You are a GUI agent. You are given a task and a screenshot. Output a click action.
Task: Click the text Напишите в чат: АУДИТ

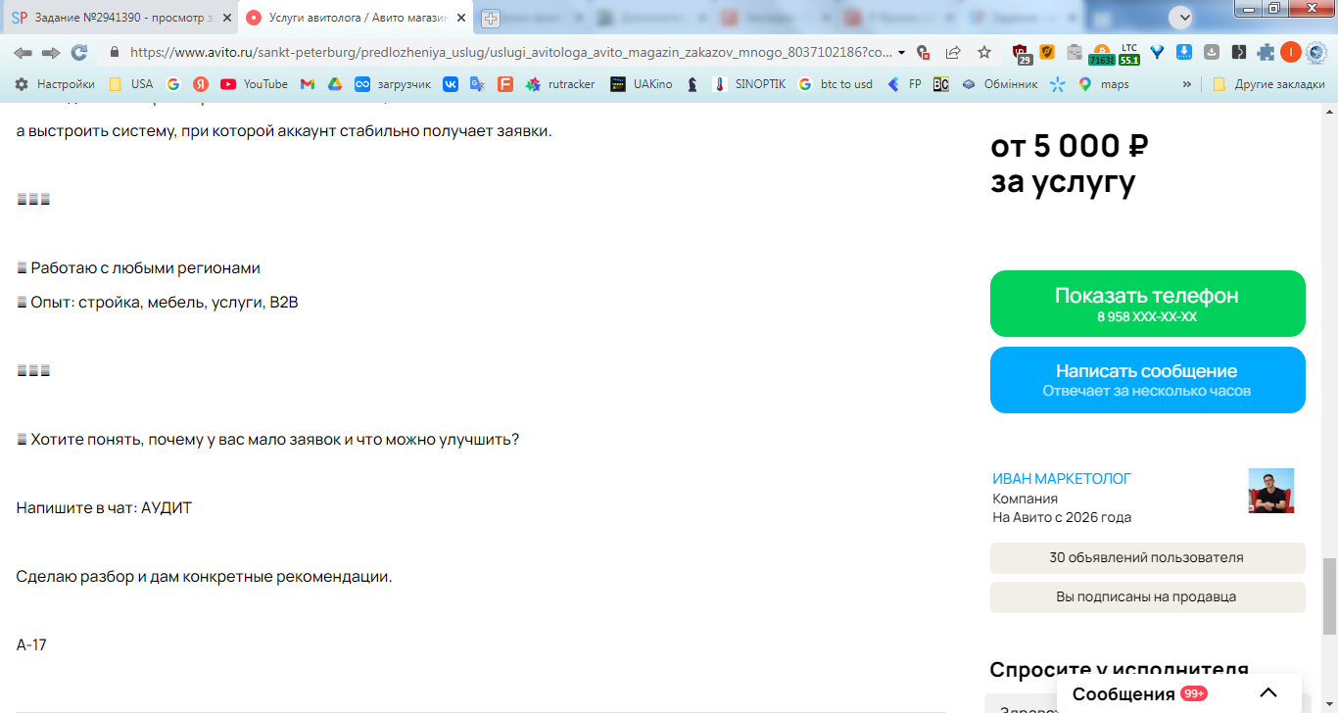point(104,508)
